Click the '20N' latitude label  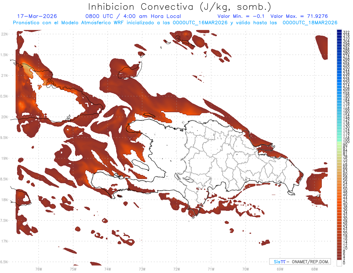(x=4, y=117)
